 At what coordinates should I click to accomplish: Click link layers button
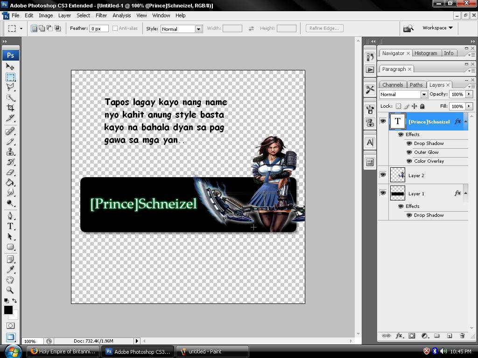386,336
